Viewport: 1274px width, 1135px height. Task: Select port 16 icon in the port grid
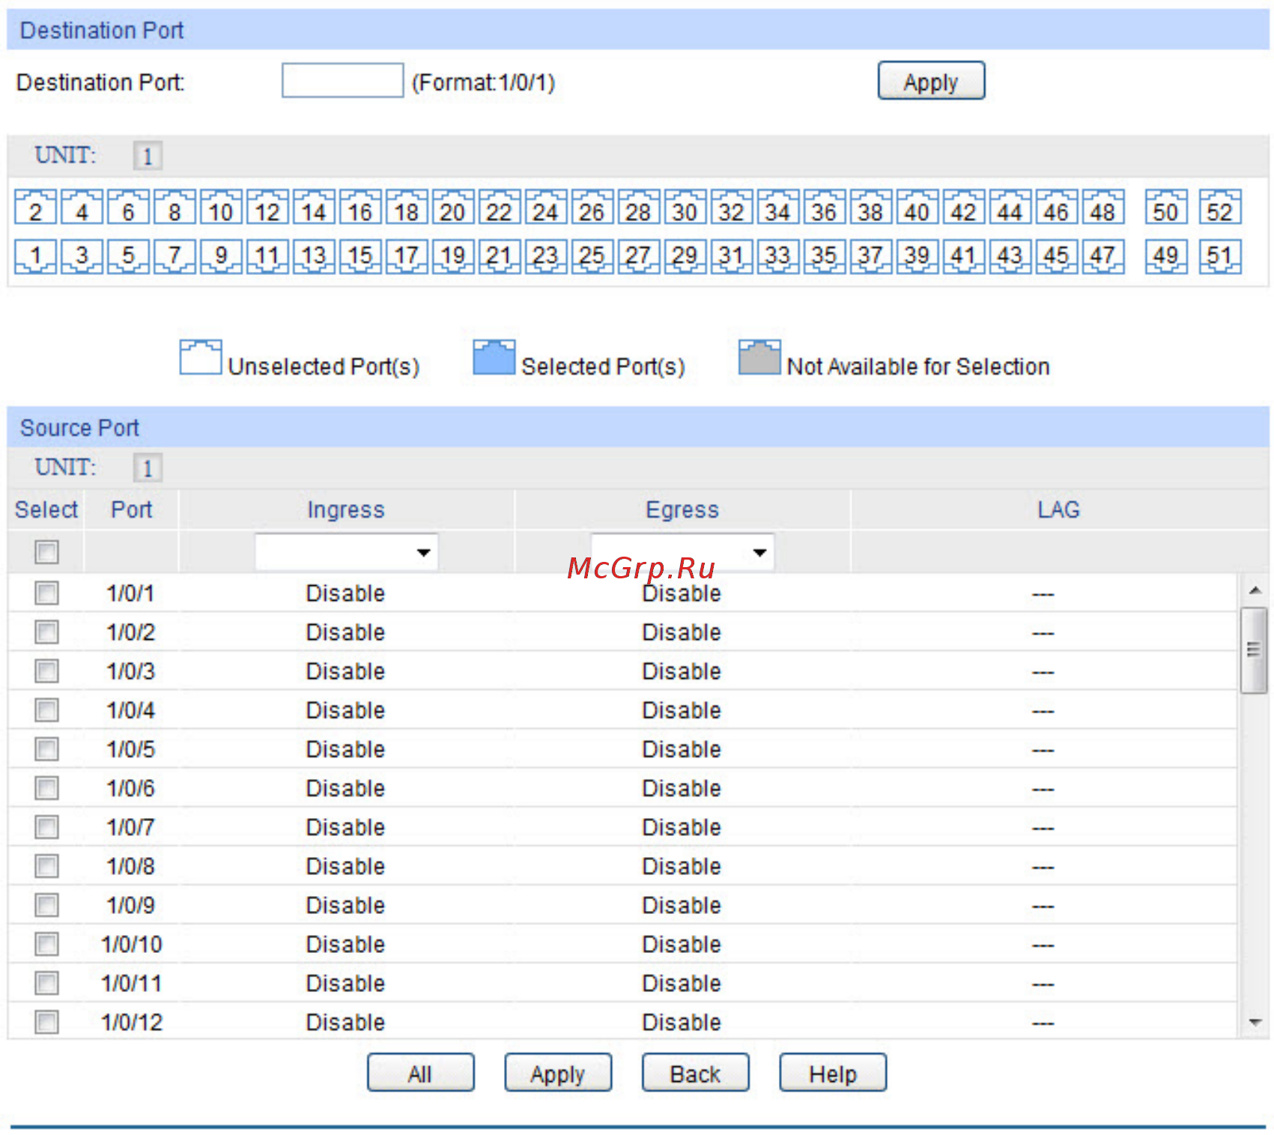pyautogui.click(x=360, y=208)
